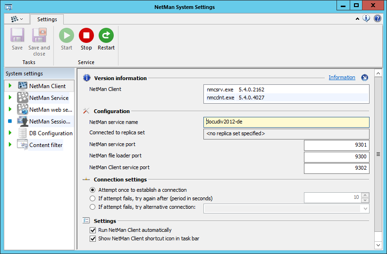
Task: Click the window system menu icon in title bar
Action: tap(8, 7)
